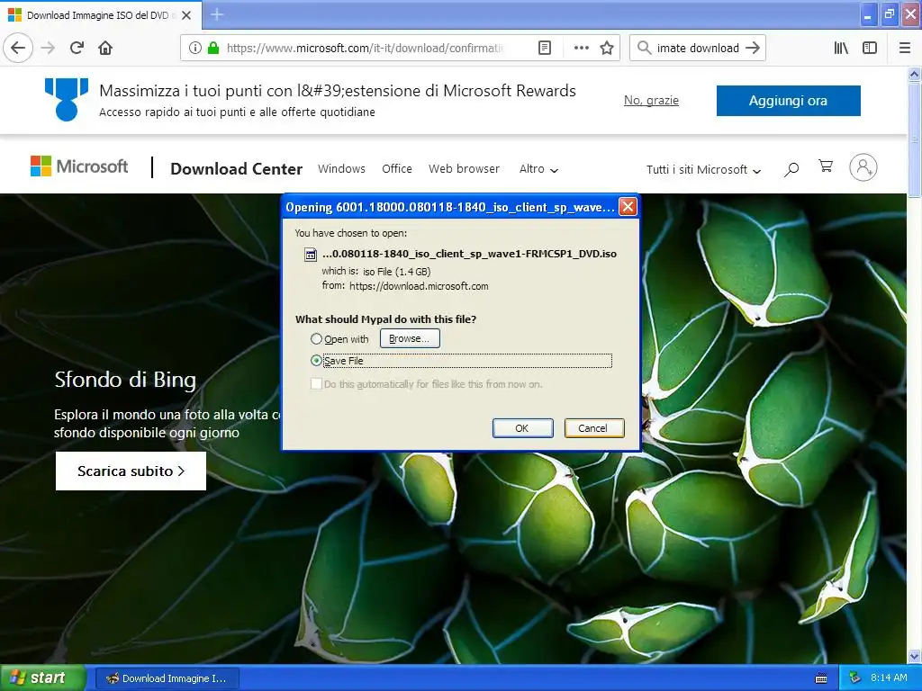922x691 pixels.
Task: Open the browser hamburger menu
Action: (x=905, y=48)
